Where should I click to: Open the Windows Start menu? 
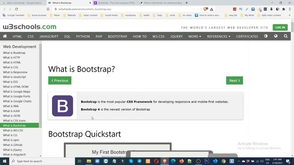coord(5,161)
